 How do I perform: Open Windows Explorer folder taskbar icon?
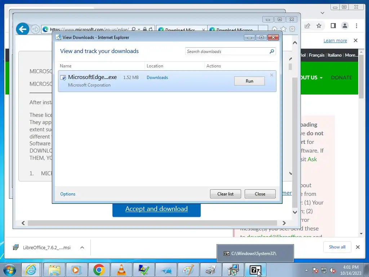click(54, 270)
